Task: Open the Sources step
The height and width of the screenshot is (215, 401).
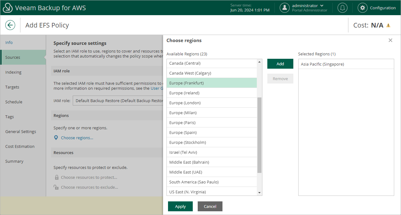Action: click(23, 57)
